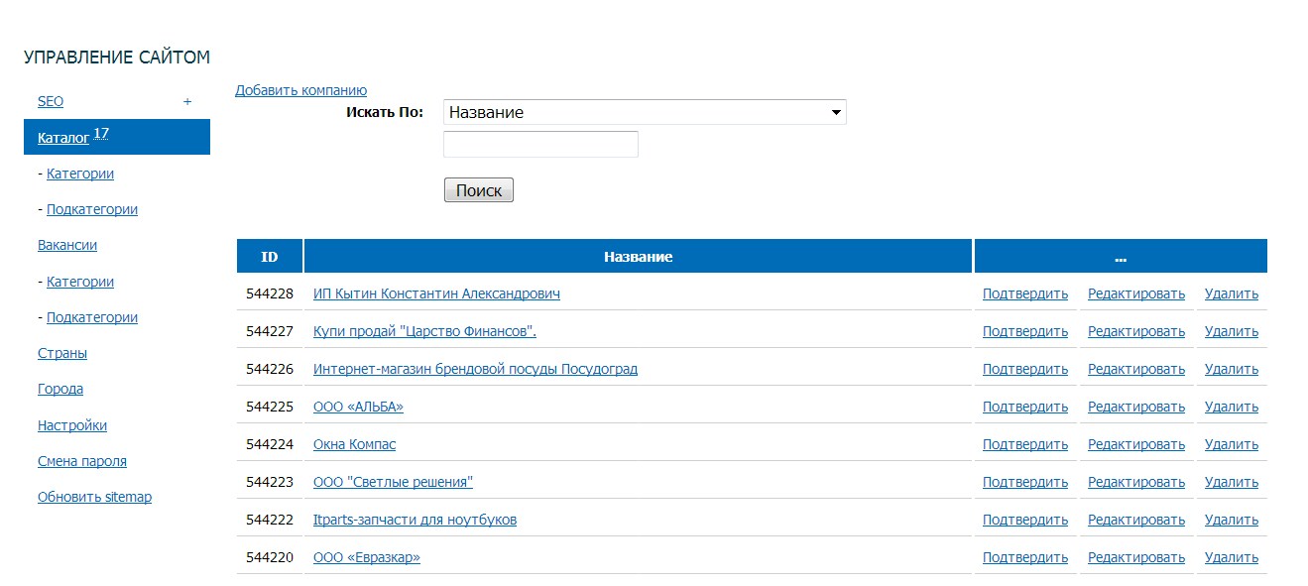
Task: Open Категории under the Каталог section
Action: pyautogui.click(x=80, y=174)
